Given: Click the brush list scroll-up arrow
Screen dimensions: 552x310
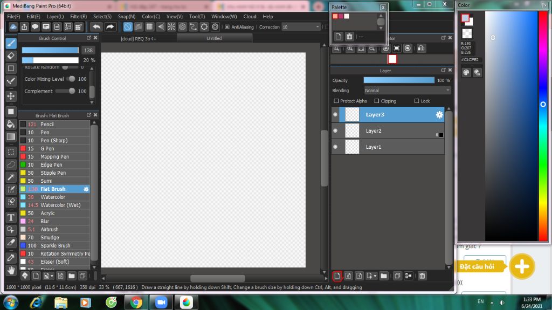Looking at the screenshot, I should (94, 122).
